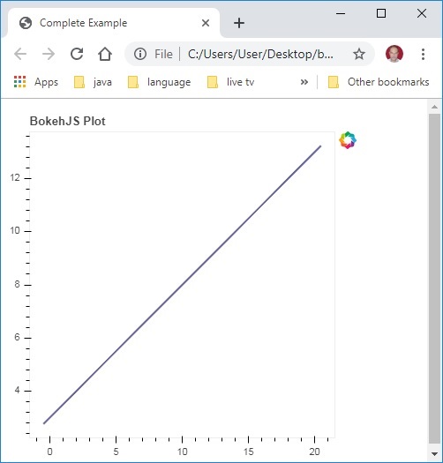Viewport: 443px width, 463px height.
Task: Expand hidden bookmarks chevron
Action: pyautogui.click(x=304, y=82)
